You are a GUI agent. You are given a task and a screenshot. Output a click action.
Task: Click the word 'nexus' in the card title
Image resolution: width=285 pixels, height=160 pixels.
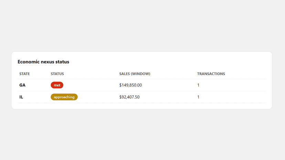47,62
